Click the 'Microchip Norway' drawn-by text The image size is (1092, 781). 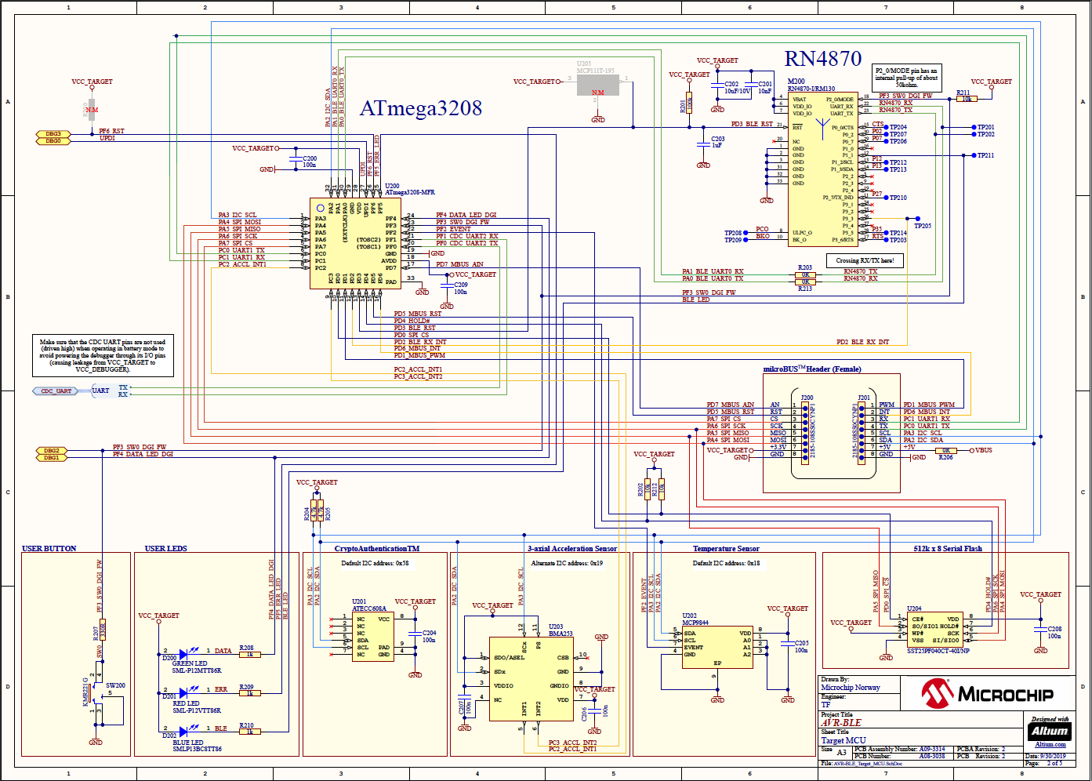pos(851,687)
